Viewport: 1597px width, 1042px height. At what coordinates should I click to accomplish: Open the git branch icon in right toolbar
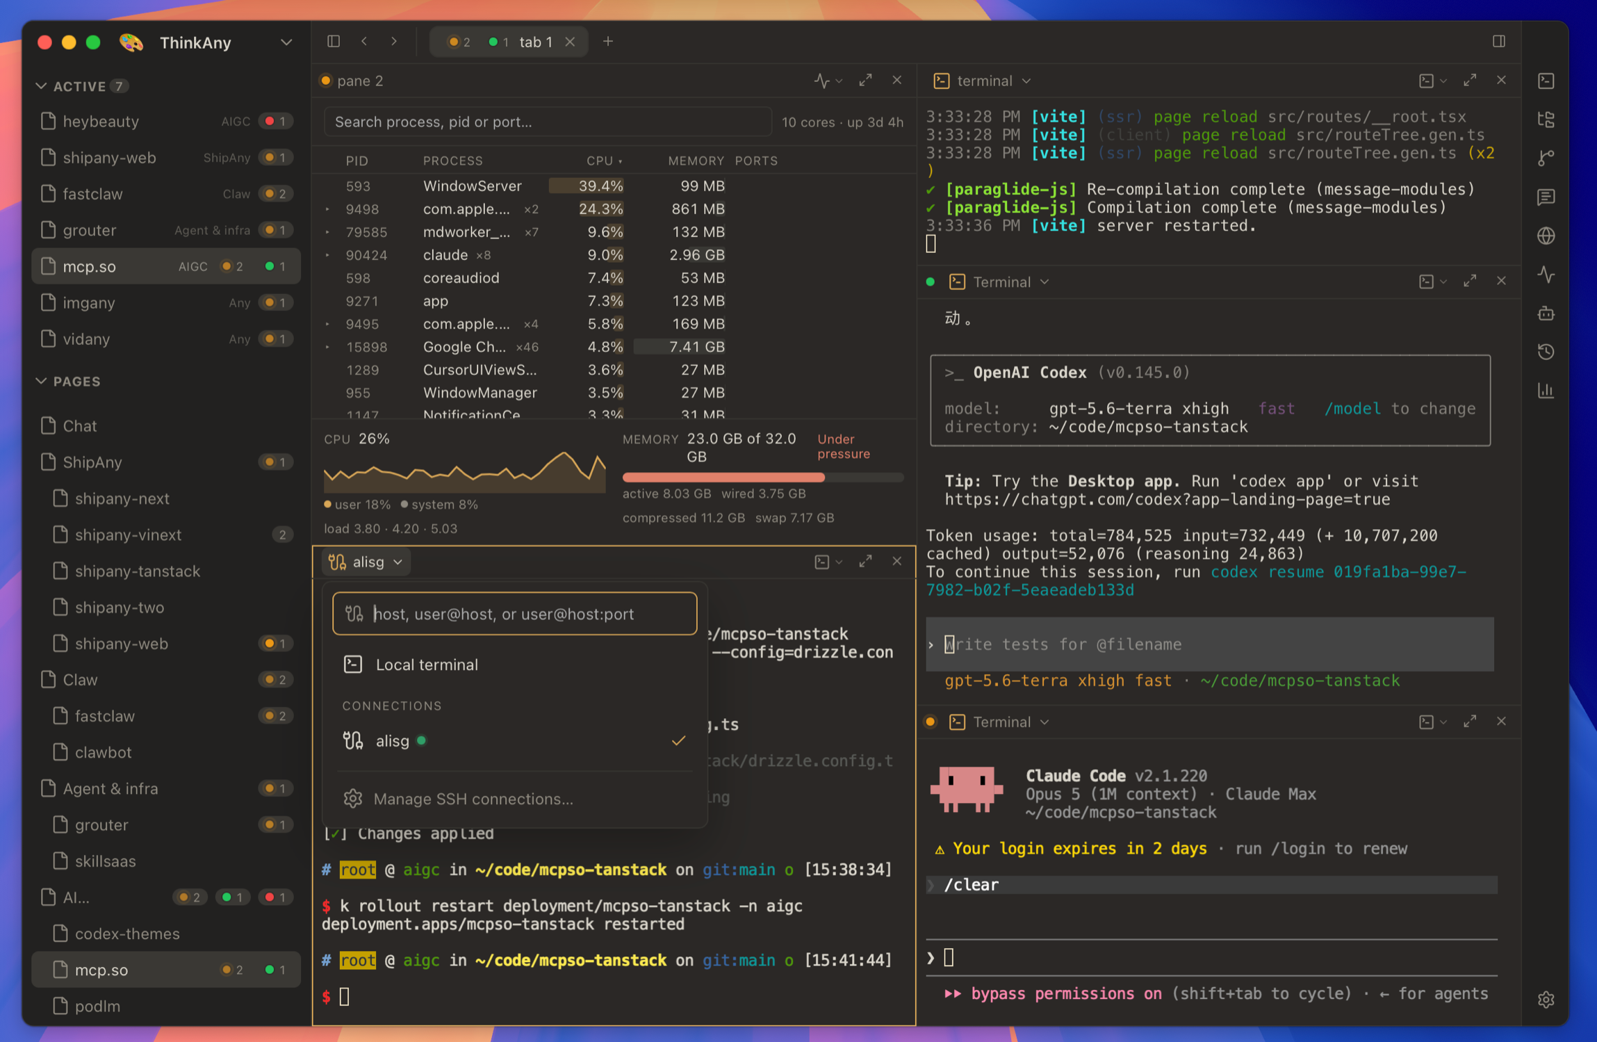click(1546, 158)
